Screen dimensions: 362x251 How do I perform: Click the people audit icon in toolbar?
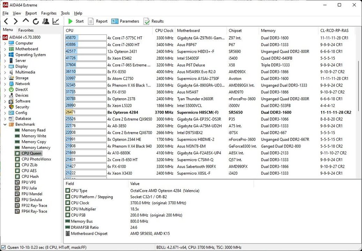tap(46, 21)
